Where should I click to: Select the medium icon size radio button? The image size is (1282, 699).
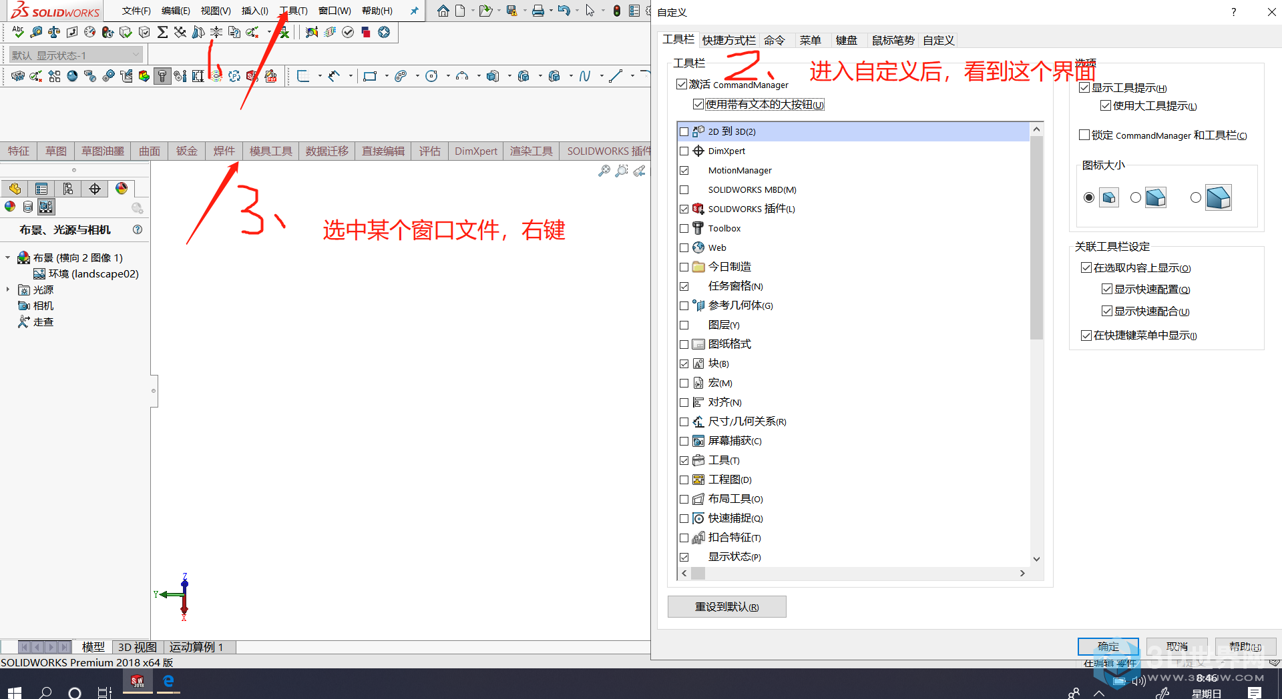[1136, 197]
